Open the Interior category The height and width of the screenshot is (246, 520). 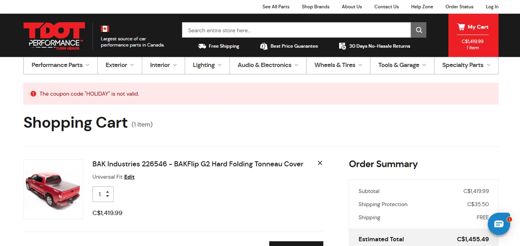pos(160,65)
